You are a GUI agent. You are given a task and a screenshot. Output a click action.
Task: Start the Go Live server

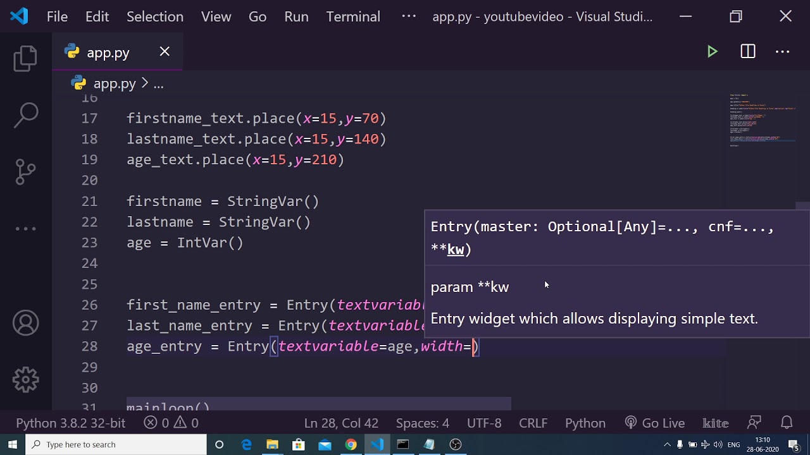tap(655, 423)
